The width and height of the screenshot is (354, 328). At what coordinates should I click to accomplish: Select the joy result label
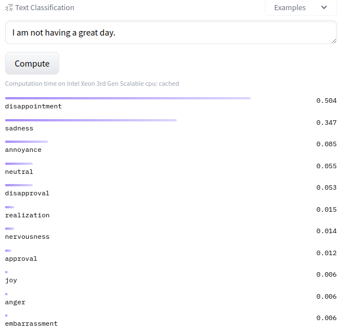pos(11,280)
